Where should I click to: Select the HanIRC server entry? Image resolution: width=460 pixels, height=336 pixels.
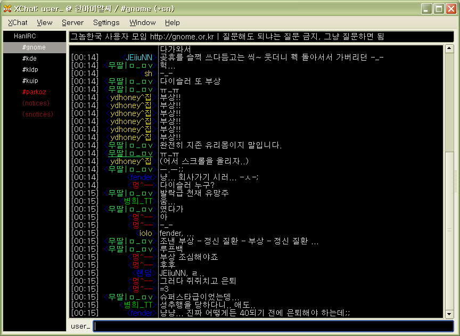click(35, 36)
